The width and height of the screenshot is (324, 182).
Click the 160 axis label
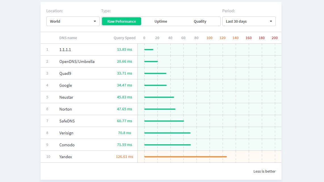click(248, 38)
